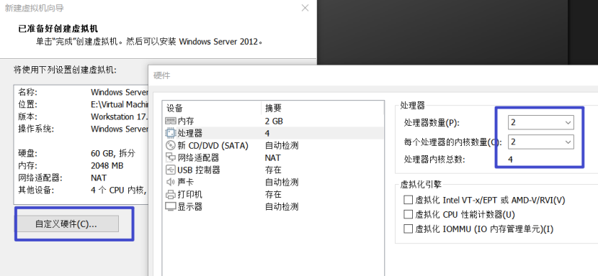Image resolution: width=598 pixels, height=276 pixels.
Task: Click the NAT summary value in hardware list
Action: pyautogui.click(x=272, y=157)
